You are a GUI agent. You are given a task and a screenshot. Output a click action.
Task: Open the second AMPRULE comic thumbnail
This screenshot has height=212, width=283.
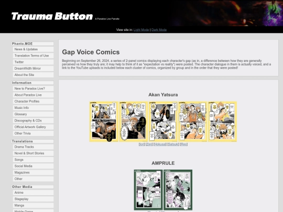coord(178,190)
